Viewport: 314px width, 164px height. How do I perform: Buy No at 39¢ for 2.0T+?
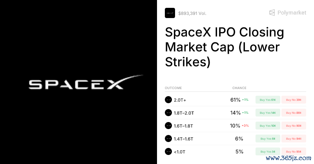(x=294, y=100)
